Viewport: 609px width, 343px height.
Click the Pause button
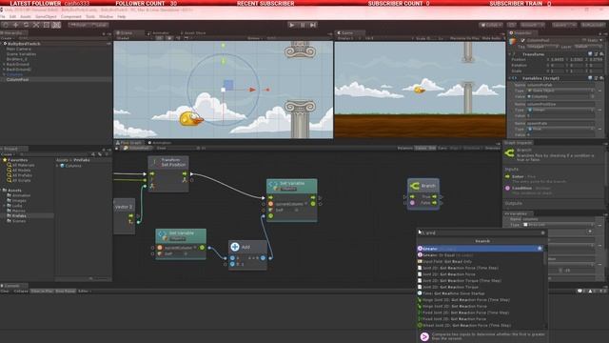tap(303, 25)
